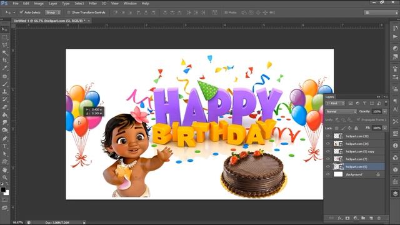This screenshot has height=225, width=400.
Task: Select the Lasso tool
Action: [4, 45]
